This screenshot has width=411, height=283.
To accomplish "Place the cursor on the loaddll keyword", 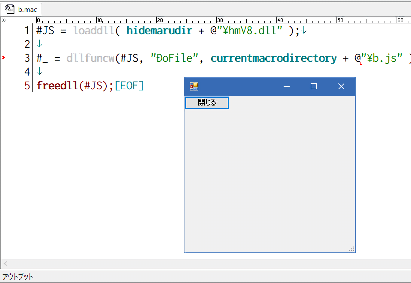I will point(94,31).
